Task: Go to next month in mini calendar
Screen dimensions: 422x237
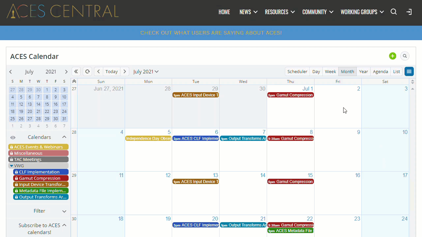Action: pos(66,72)
